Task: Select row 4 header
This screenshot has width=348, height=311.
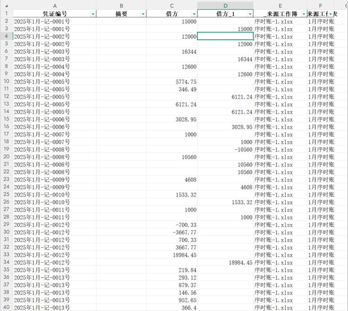Action: pos(7,36)
